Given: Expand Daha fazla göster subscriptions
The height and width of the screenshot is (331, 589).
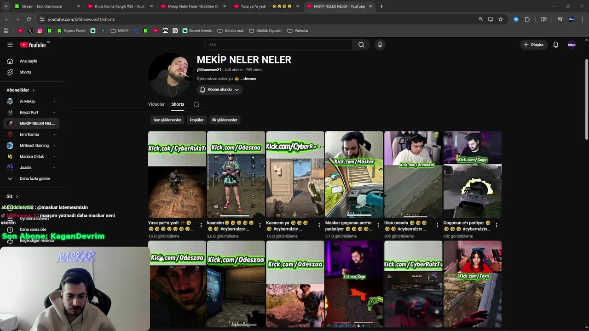Looking at the screenshot, I should [30, 178].
